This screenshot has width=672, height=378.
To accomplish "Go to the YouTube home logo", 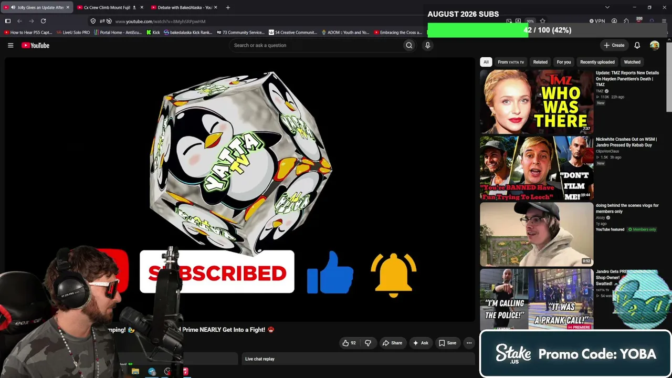I will click(x=36, y=46).
